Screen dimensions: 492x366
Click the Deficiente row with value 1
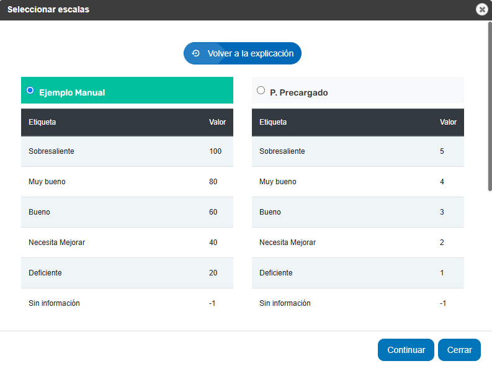click(x=358, y=273)
